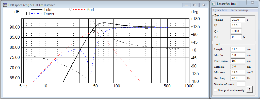Click the Qa value field

pos(236,31)
